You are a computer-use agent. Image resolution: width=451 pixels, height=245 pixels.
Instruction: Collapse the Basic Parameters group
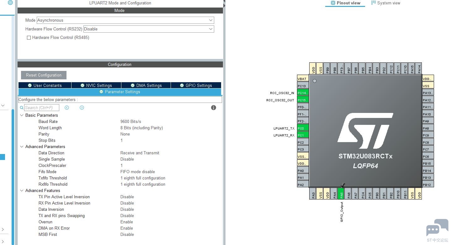pyautogui.click(x=22, y=115)
